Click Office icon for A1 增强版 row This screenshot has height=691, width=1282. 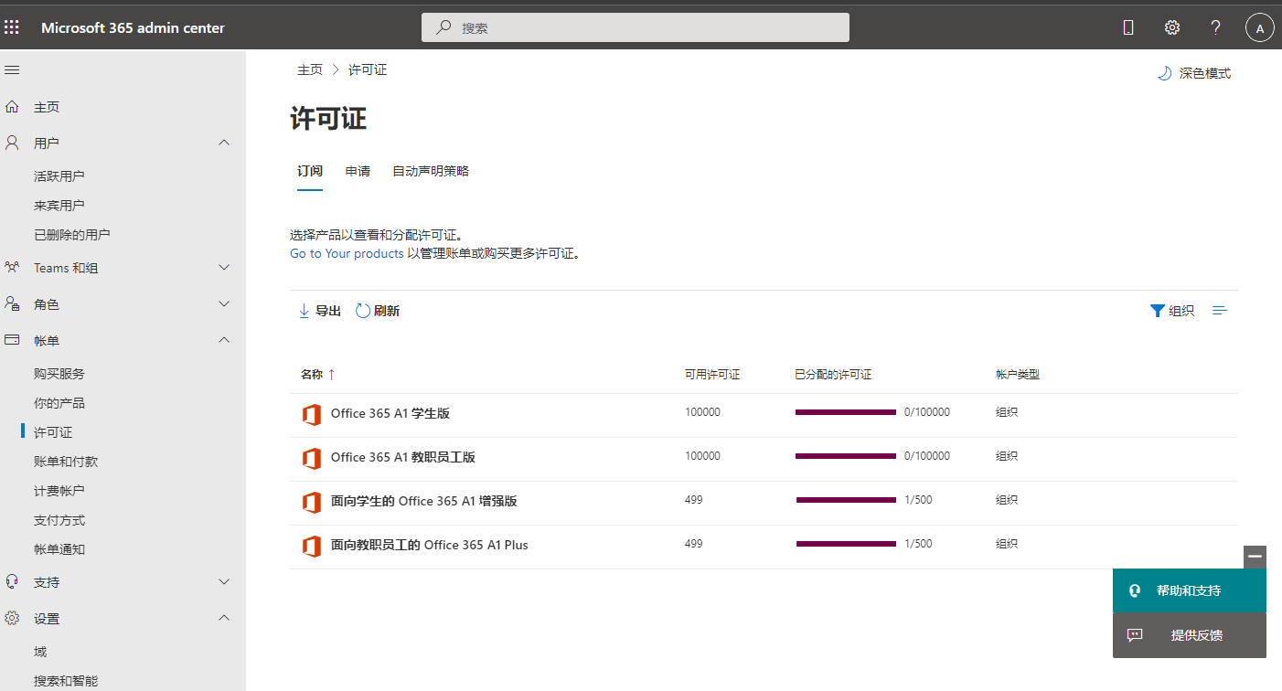pyautogui.click(x=312, y=502)
